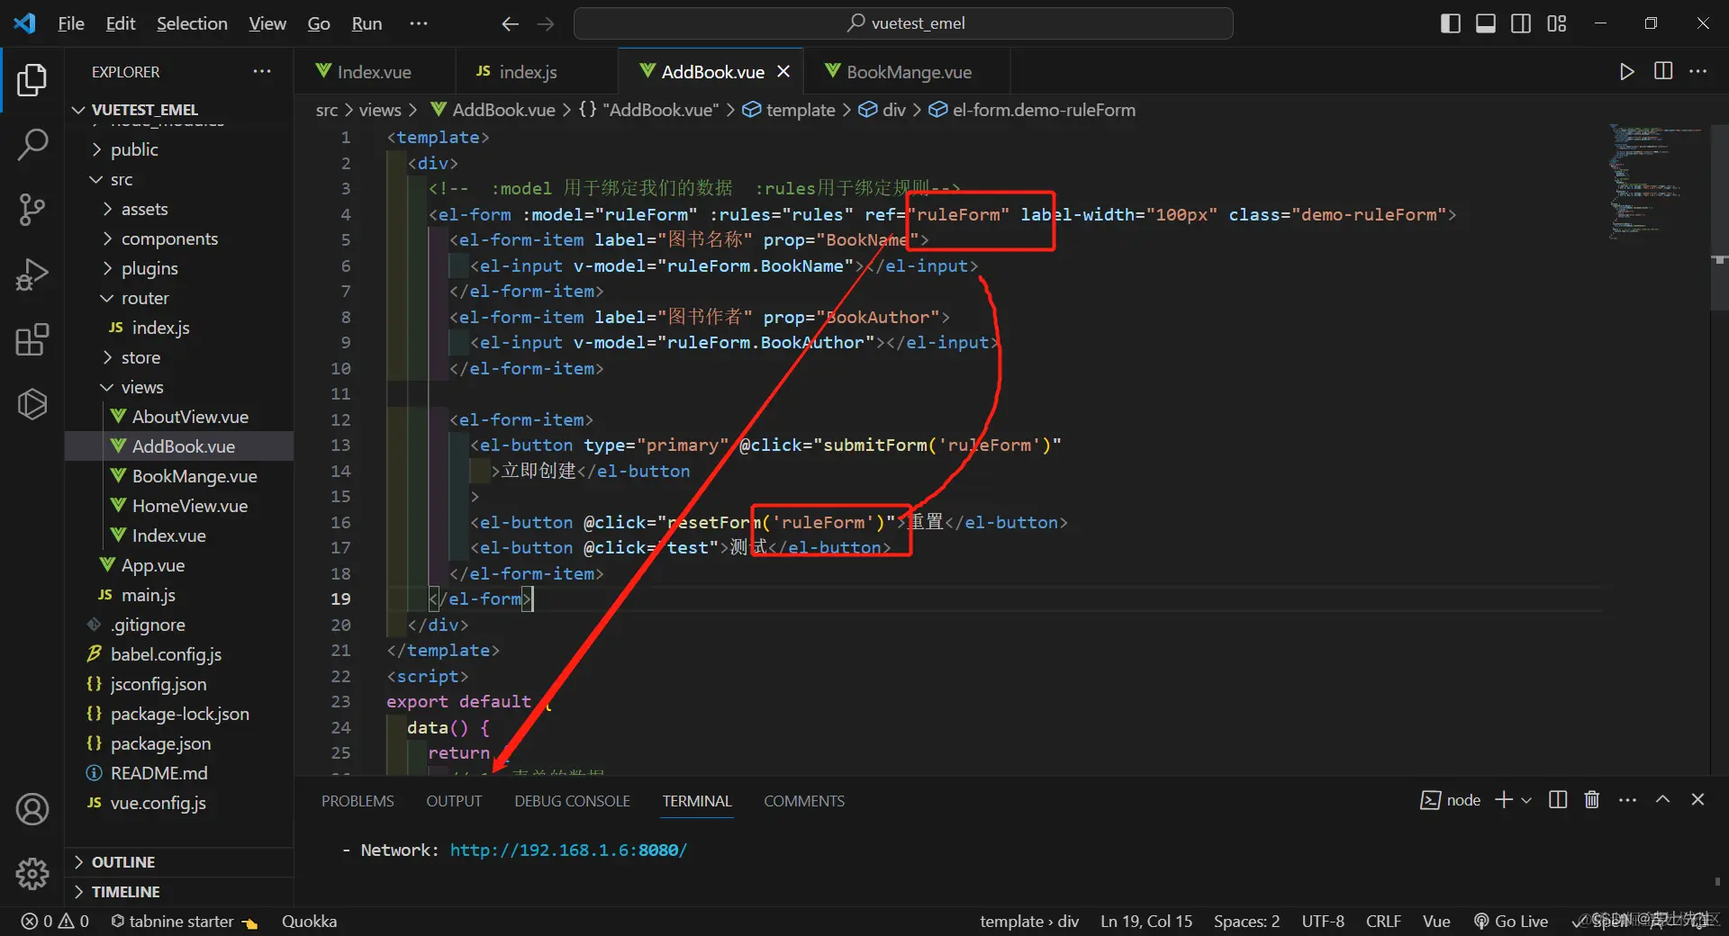Viewport: 1729px width, 936px height.
Task: Show the DEBUG CONSOLE panel tab
Action: [x=572, y=800]
